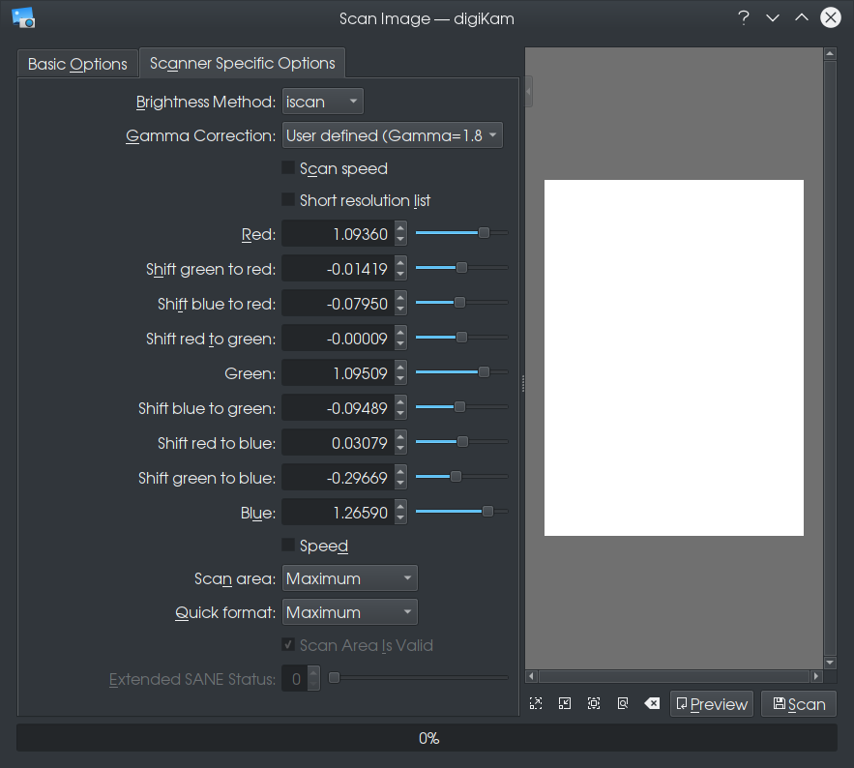The width and height of the screenshot is (854, 768).
Task: Click the Extended SANE Status spinbox
Action: click(x=301, y=679)
